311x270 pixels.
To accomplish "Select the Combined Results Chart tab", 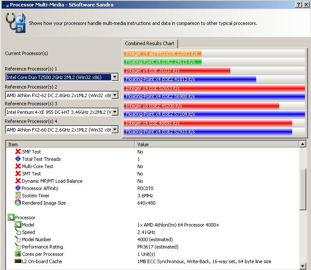I will (x=150, y=43).
